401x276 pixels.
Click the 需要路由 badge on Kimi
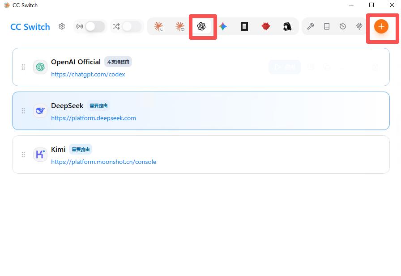coord(81,150)
